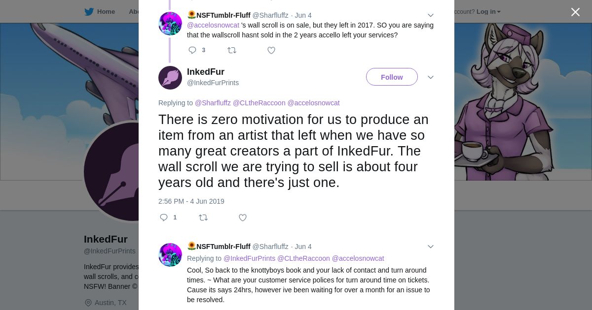The image size is (592, 310).
Task: Open the Log in dropdown
Action: point(488,12)
